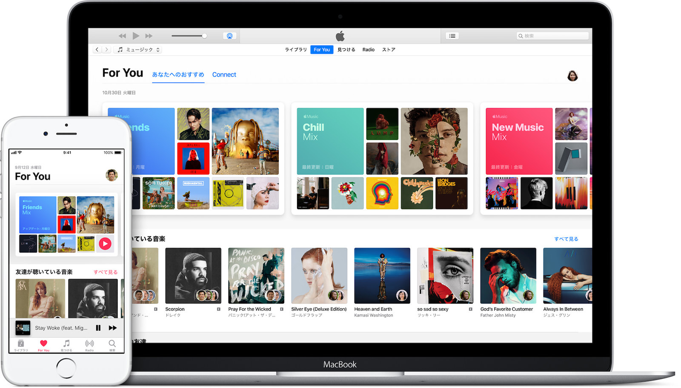This screenshot has height=388, width=681.
Task: Click すべて見る link in iTunes window
Action: click(x=566, y=239)
